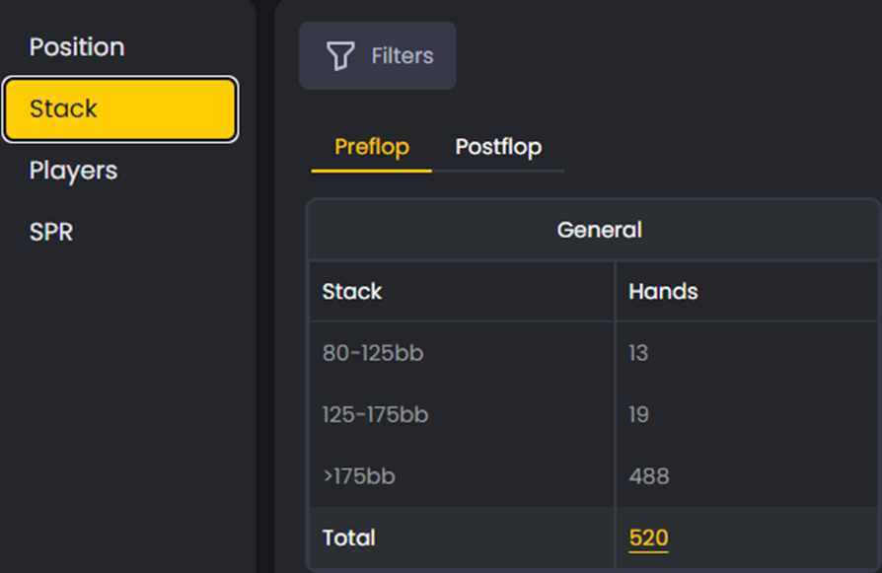
Task: Click the highlighted yellow Stack sidebar item
Action: pos(119,108)
